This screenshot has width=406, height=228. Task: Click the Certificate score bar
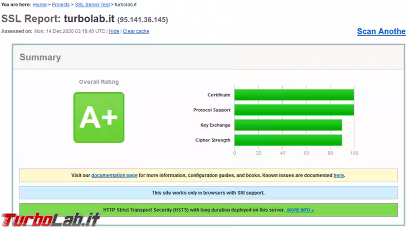tap(294, 95)
